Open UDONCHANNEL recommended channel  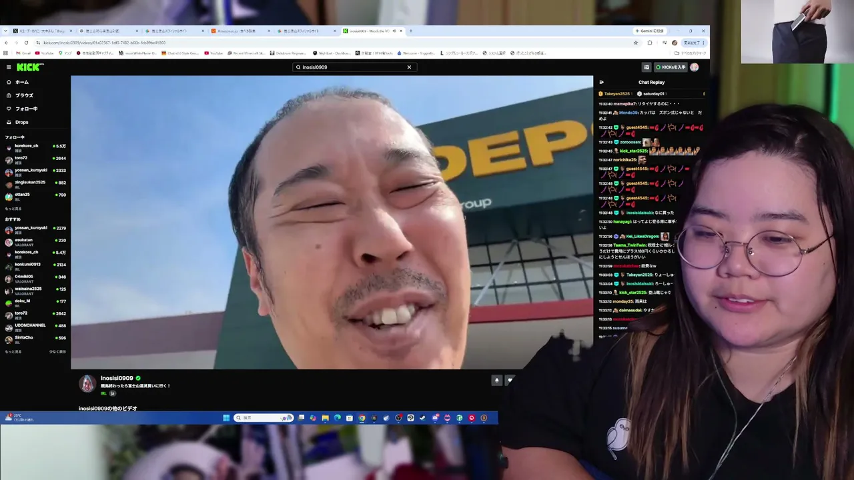click(35, 327)
